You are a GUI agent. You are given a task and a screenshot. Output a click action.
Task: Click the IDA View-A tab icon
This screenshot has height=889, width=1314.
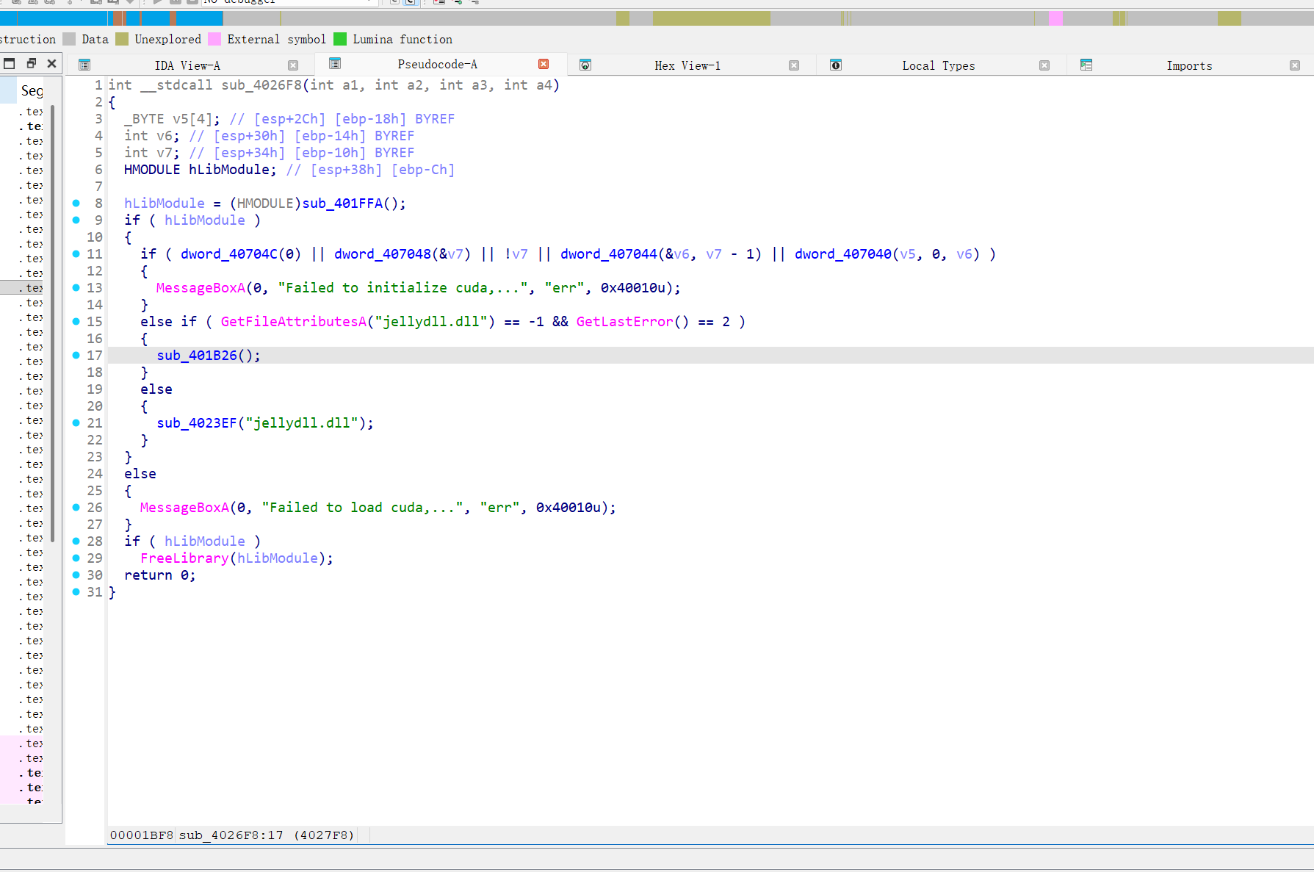click(84, 65)
